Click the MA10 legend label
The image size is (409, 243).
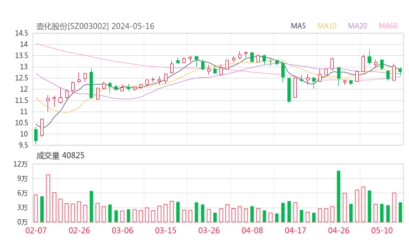click(327, 26)
